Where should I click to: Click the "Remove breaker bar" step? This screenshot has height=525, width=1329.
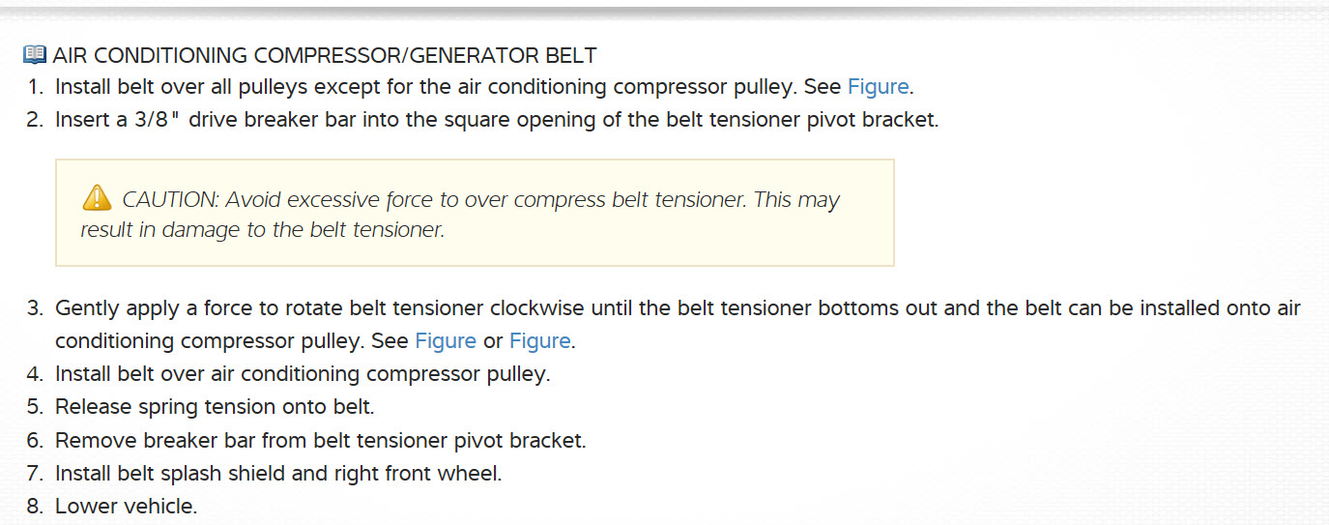coord(320,440)
